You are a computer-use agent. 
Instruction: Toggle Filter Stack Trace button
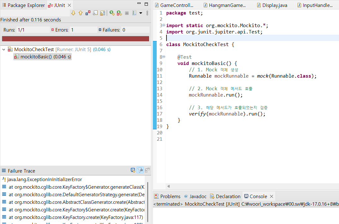coord(140,170)
